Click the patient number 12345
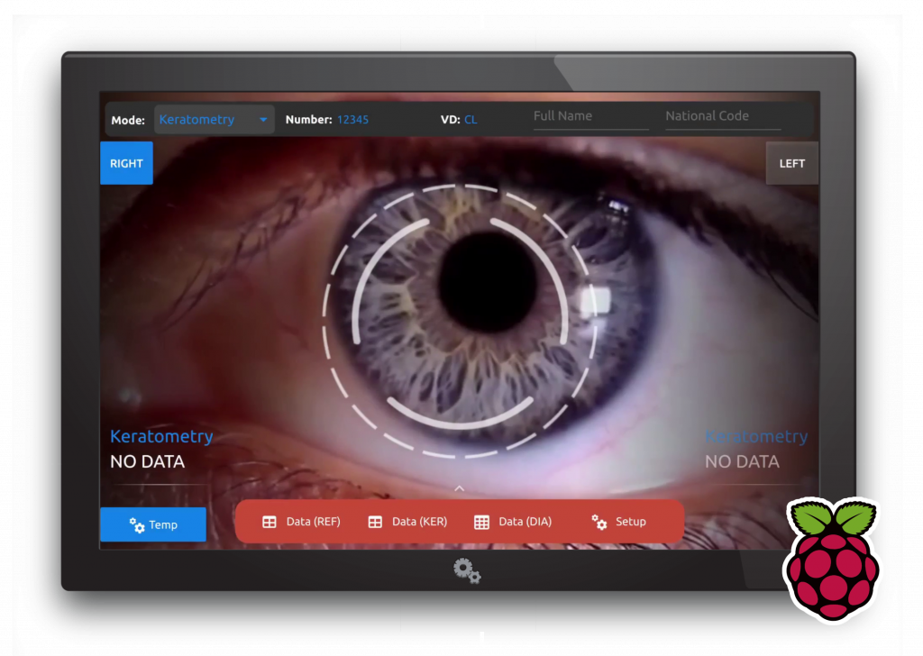The height and width of the screenshot is (656, 923). (x=352, y=120)
